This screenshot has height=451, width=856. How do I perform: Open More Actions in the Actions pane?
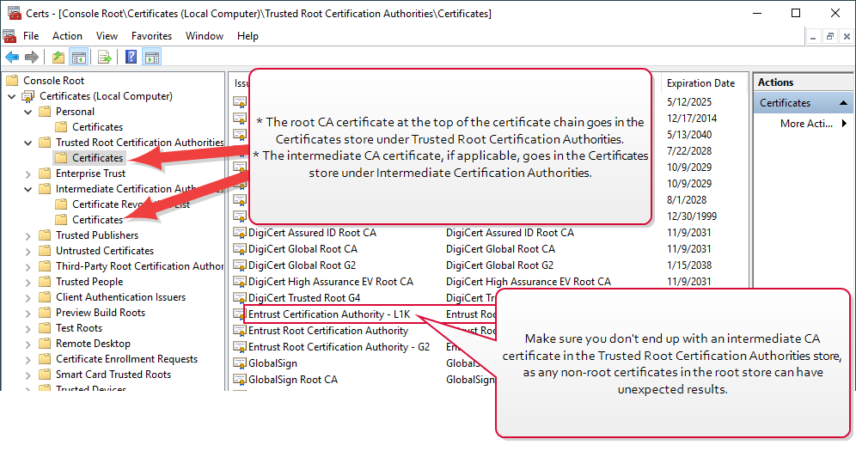804,124
